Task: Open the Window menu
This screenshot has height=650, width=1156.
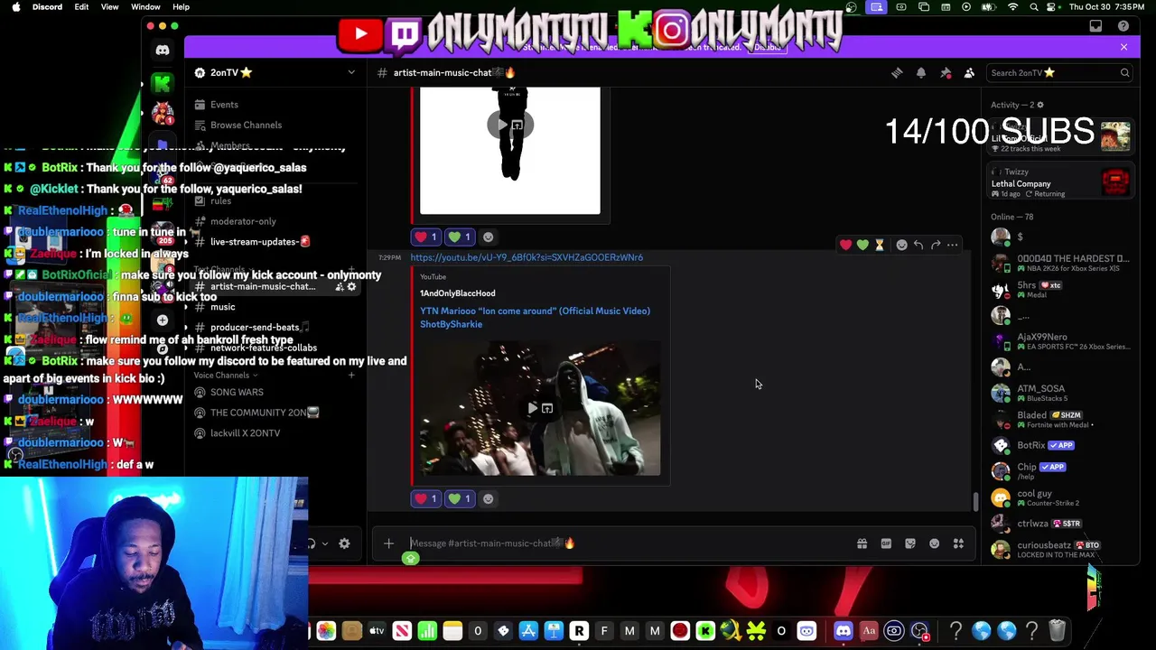Action: click(145, 7)
